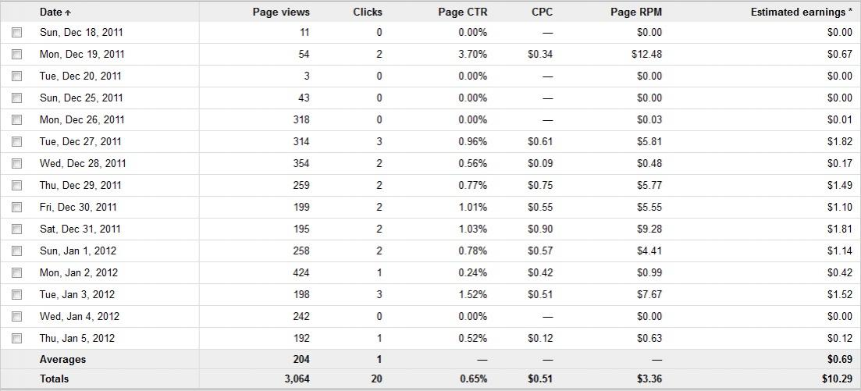Click the Fri, Dec 30, 2011 date cell
This screenshot has width=861, height=391.
78,208
